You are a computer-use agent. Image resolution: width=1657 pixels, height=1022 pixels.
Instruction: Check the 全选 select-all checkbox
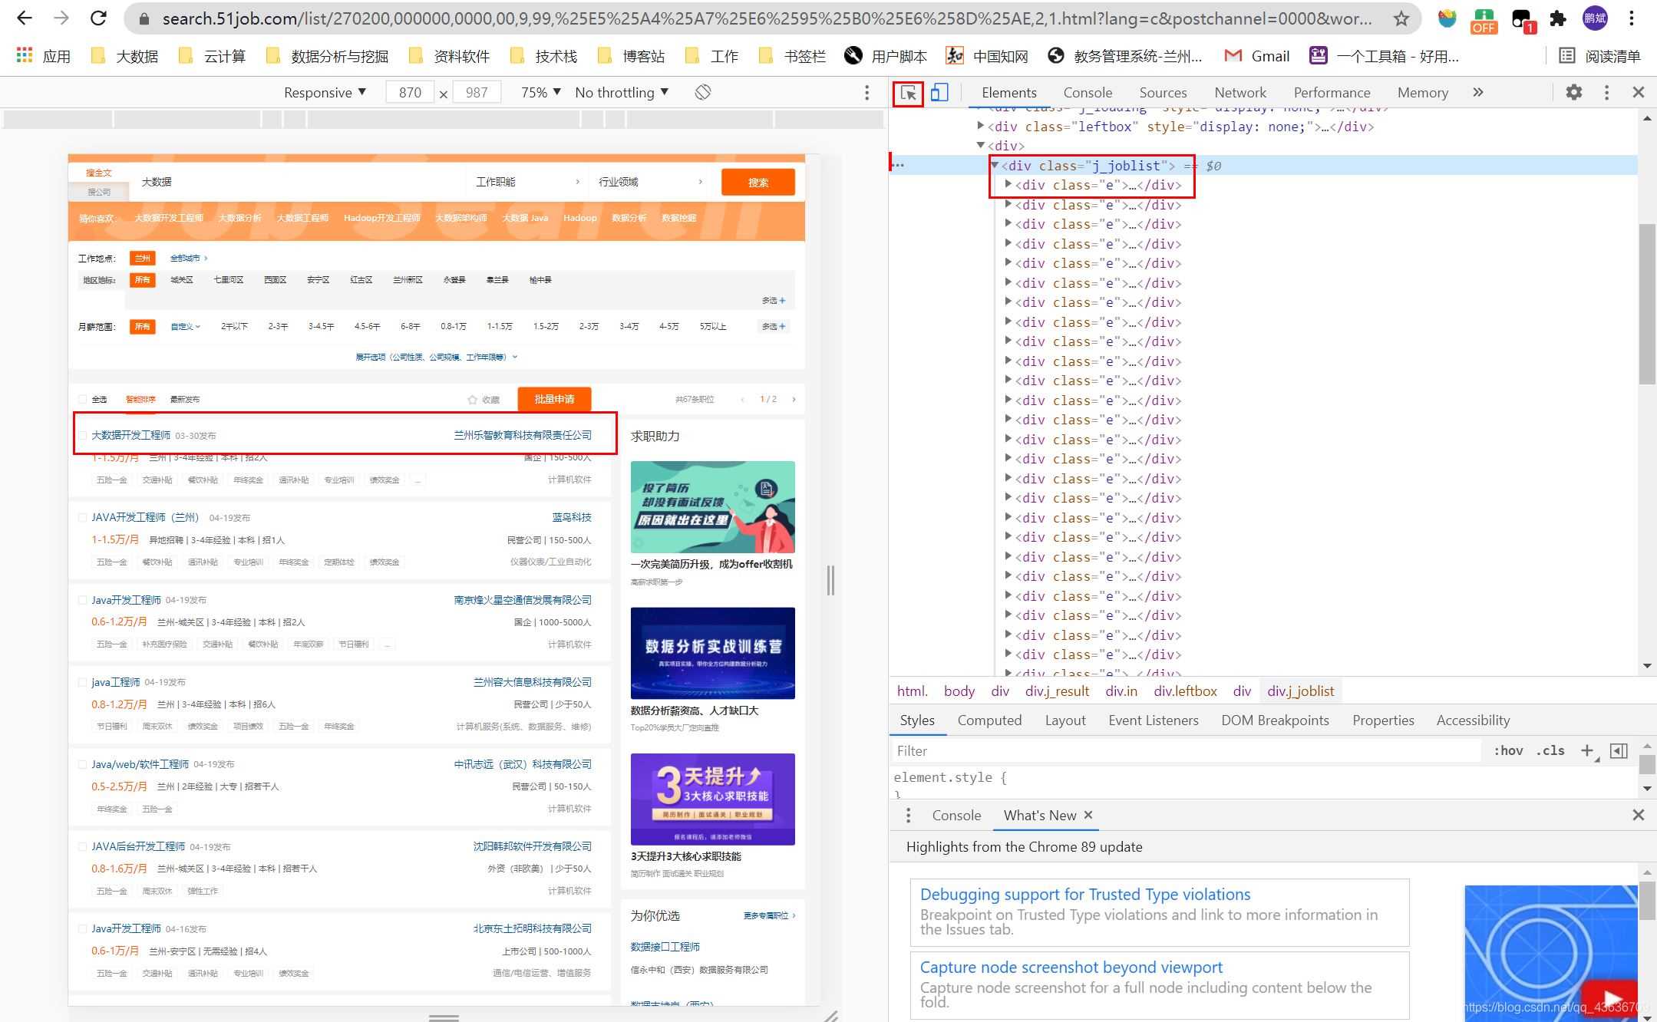coord(83,399)
